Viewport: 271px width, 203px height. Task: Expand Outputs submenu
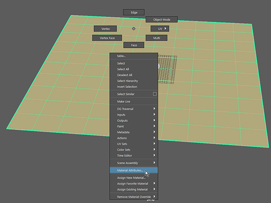tap(134, 121)
